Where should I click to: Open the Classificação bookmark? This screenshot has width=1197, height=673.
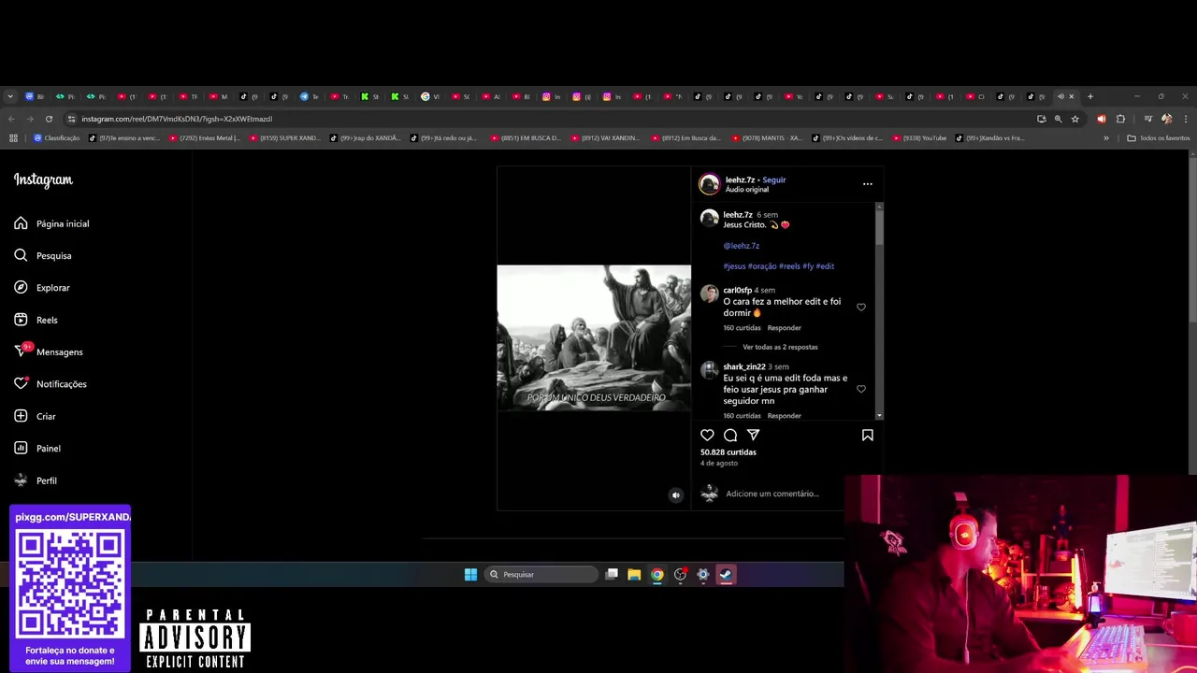pyautogui.click(x=56, y=138)
